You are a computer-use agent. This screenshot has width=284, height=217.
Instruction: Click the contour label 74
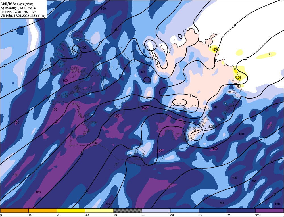click(265, 138)
